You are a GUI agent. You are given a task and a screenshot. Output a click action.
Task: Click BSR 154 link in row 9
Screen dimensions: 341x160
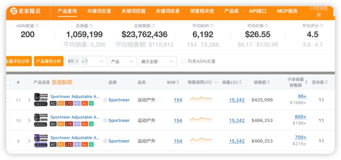[178, 141]
